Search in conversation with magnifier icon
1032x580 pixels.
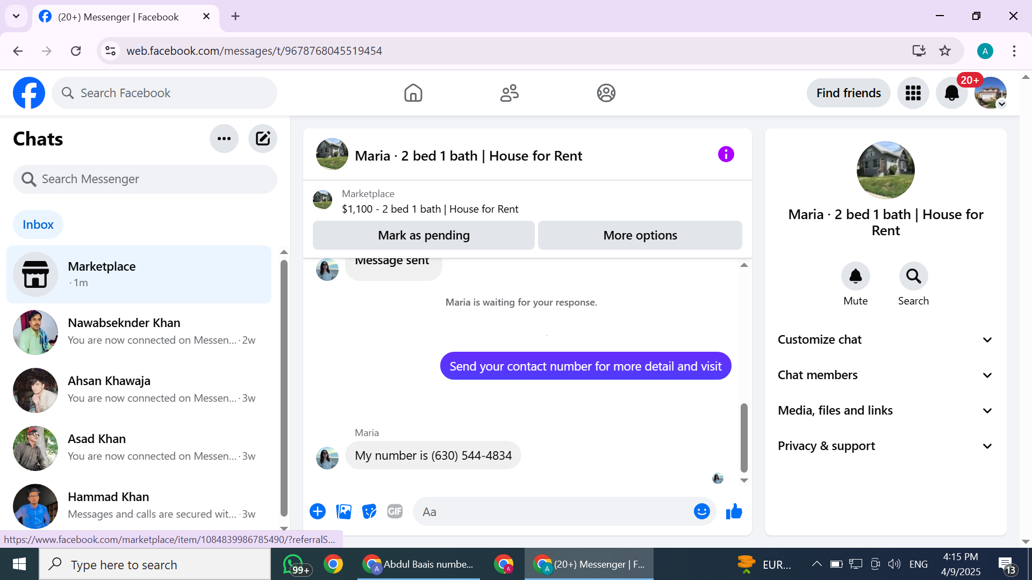tap(913, 276)
